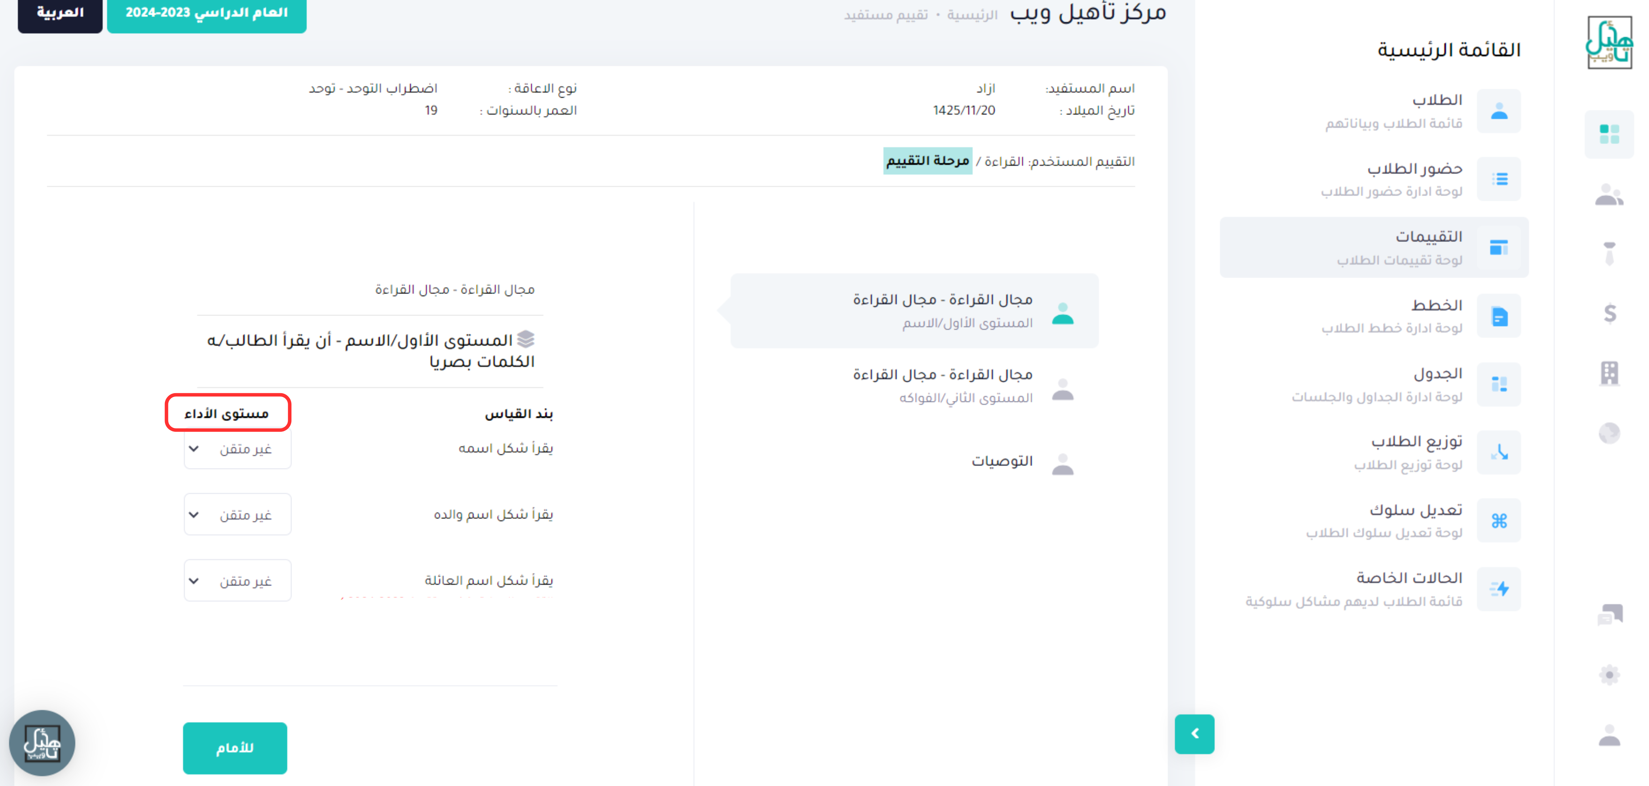Open the العربية language selector
The image size is (1649, 786).
pyautogui.click(x=60, y=14)
